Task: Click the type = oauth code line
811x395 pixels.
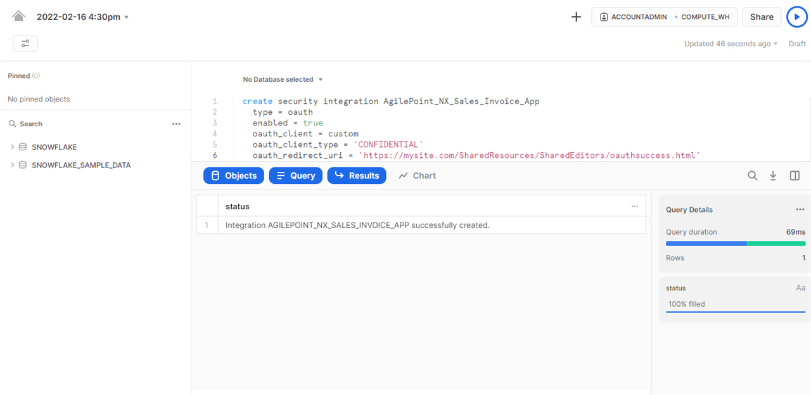Action: click(x=283, y=112)
